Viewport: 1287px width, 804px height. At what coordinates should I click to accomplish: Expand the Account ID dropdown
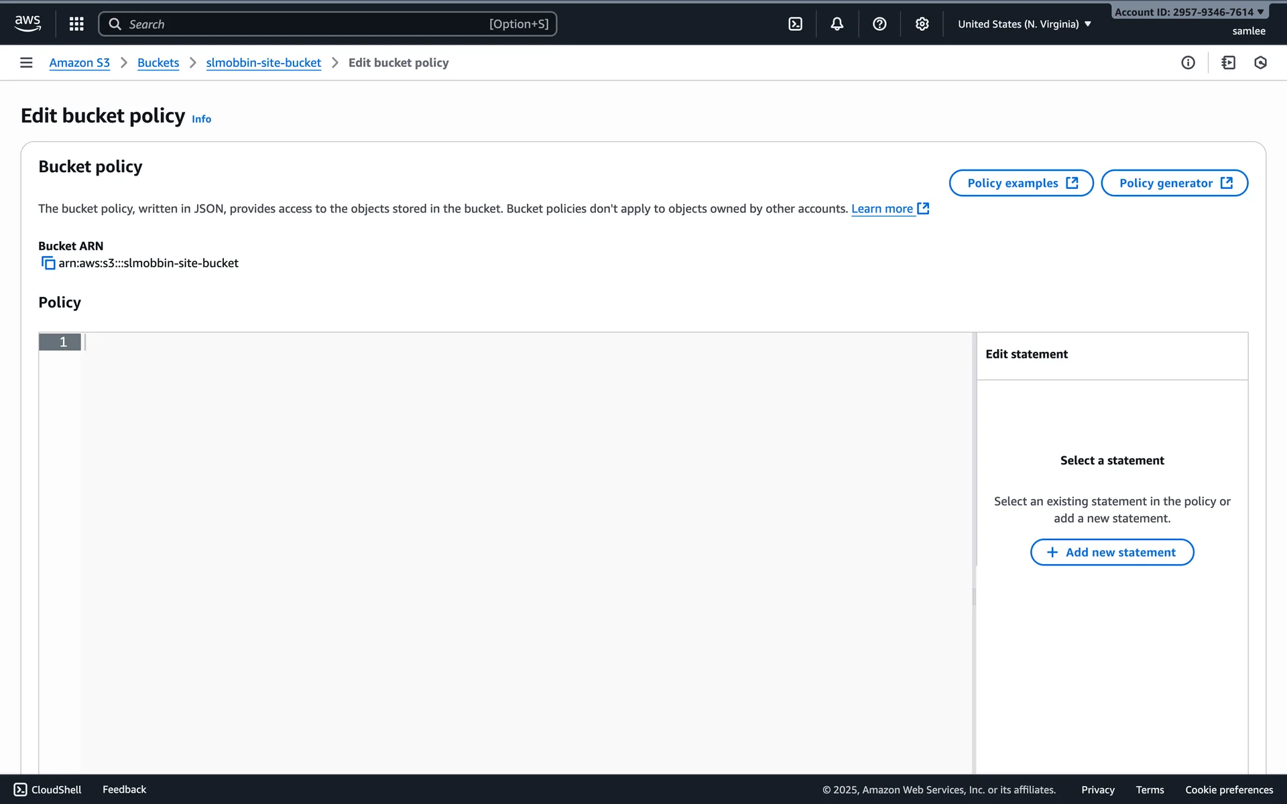click(x=1188, y=12)
